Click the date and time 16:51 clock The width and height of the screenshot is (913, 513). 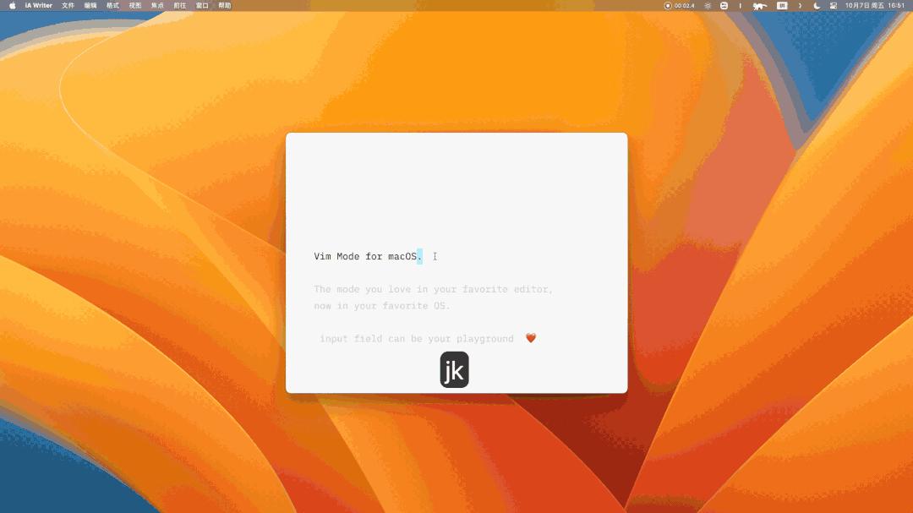pyautogui.click(x=875, y=5)
